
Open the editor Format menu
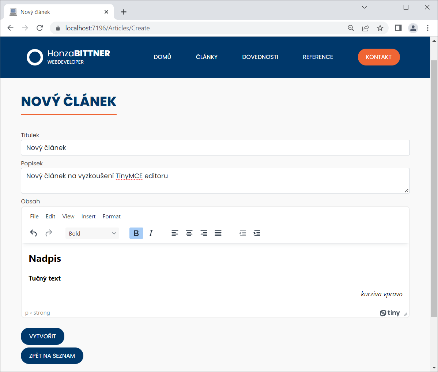[x=112, y=217]
